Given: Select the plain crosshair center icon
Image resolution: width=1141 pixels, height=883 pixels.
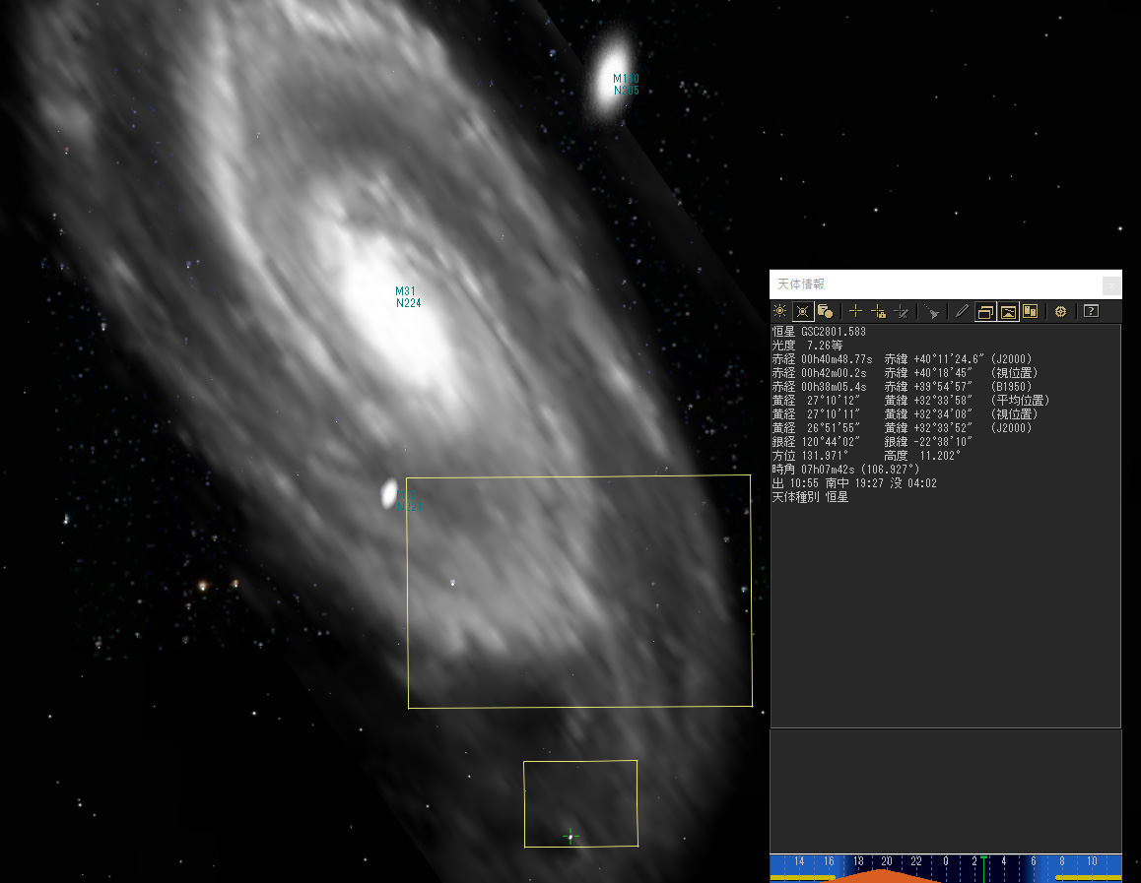Looking at the screenshot, I should point(855,312).
